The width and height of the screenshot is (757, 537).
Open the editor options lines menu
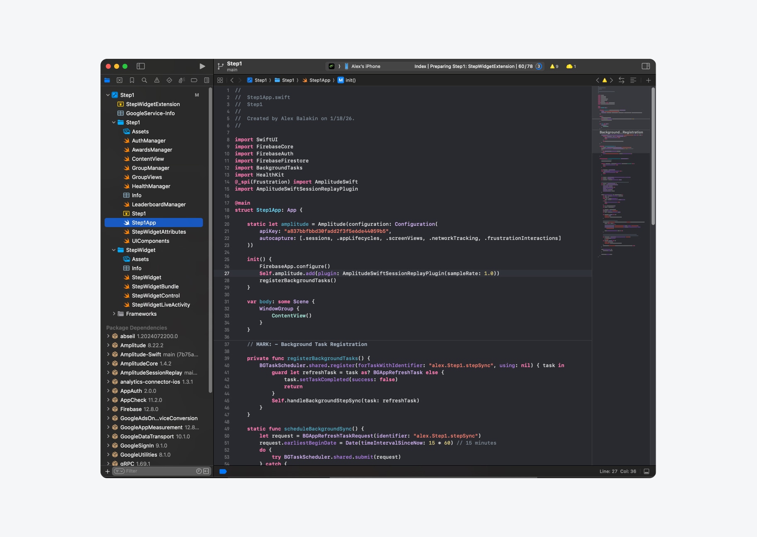click(633, 80)
